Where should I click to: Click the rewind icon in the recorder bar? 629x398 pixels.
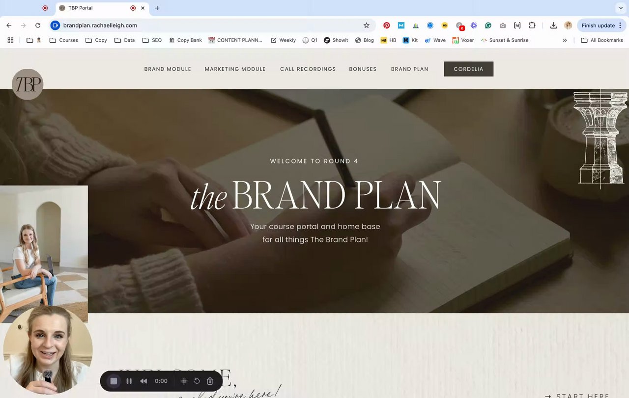point(143,381)
